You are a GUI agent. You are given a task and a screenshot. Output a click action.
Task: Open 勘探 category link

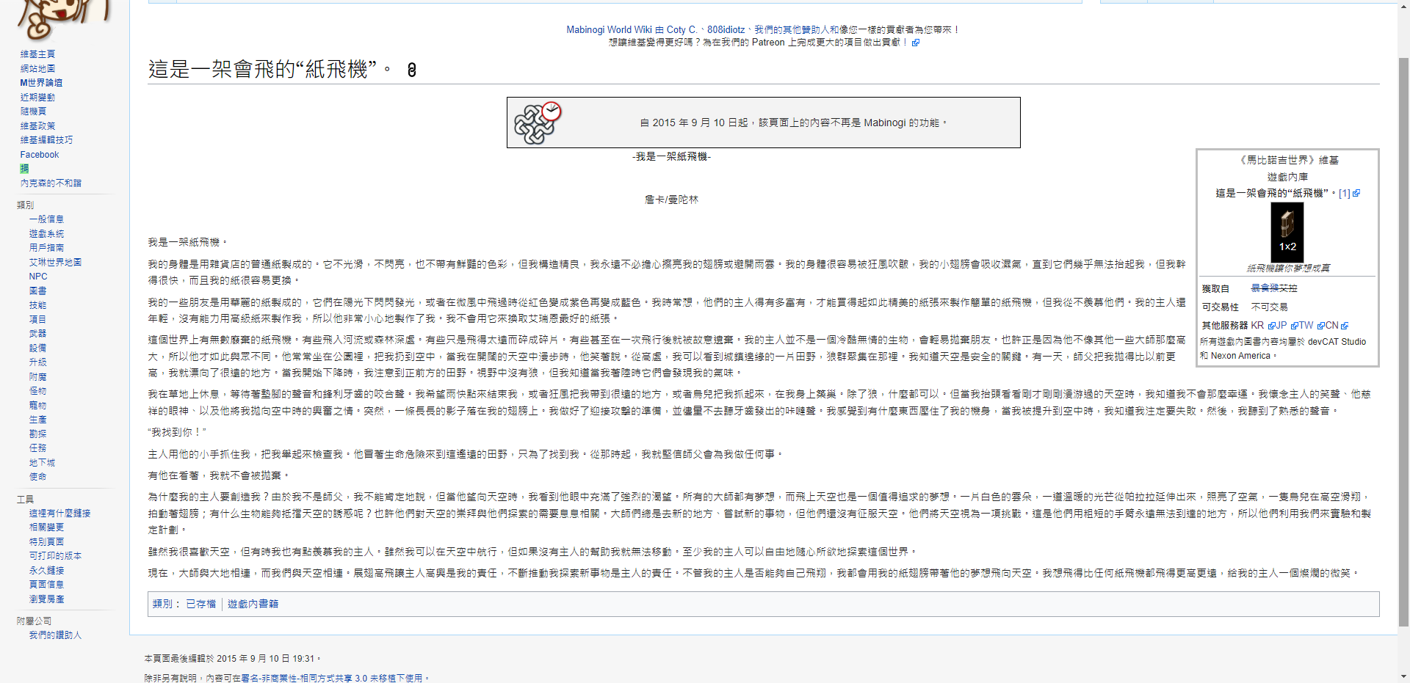37,434
